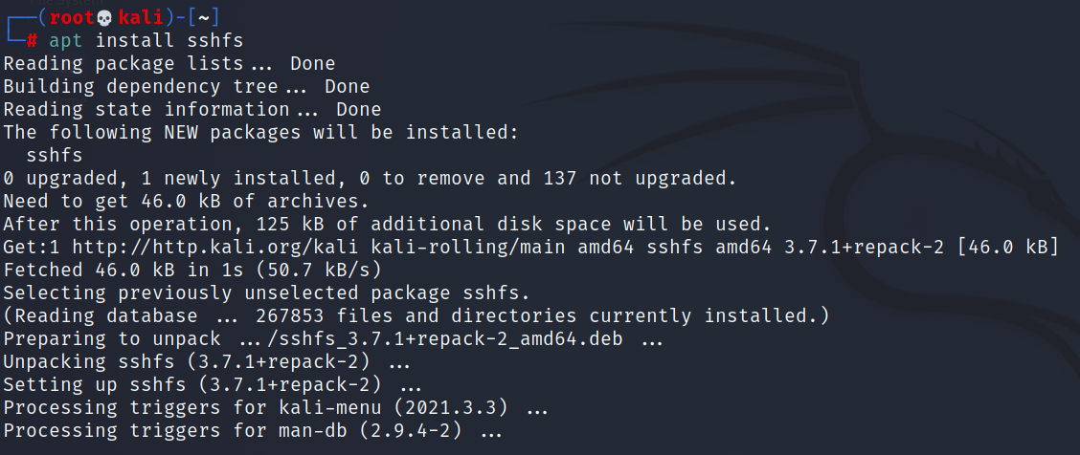1080x455 pixels.
Task: Click the "Need to get 46.0 kB" line
Action: coord(186,202)
